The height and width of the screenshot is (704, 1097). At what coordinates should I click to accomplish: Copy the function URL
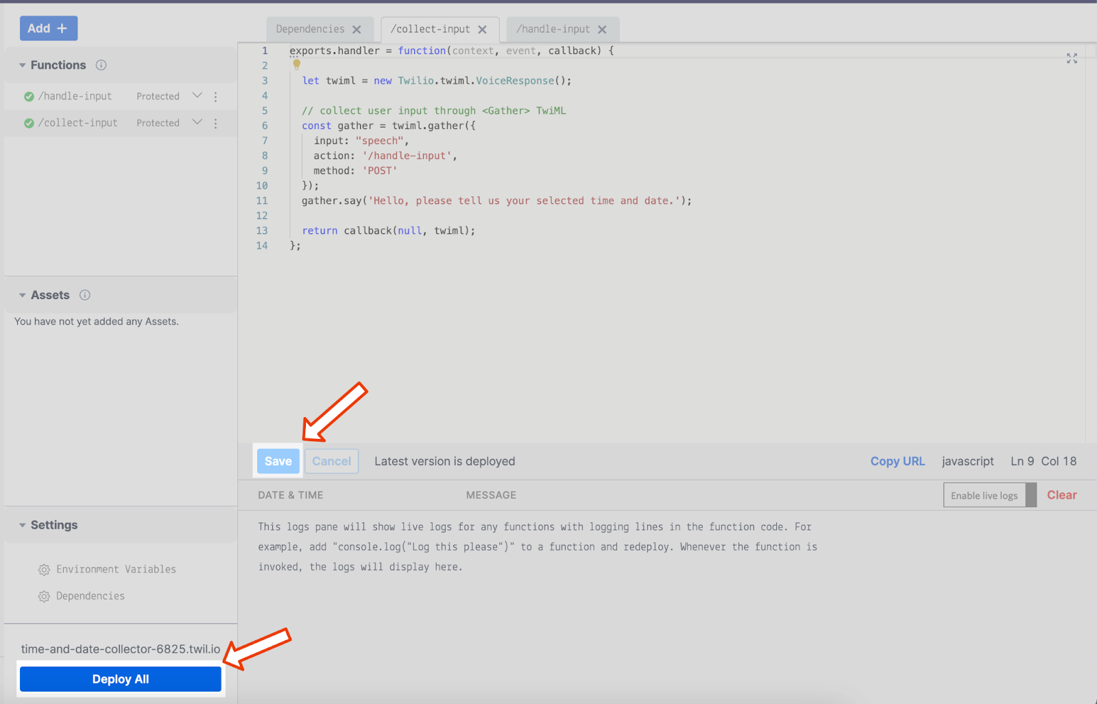point(897,461)
